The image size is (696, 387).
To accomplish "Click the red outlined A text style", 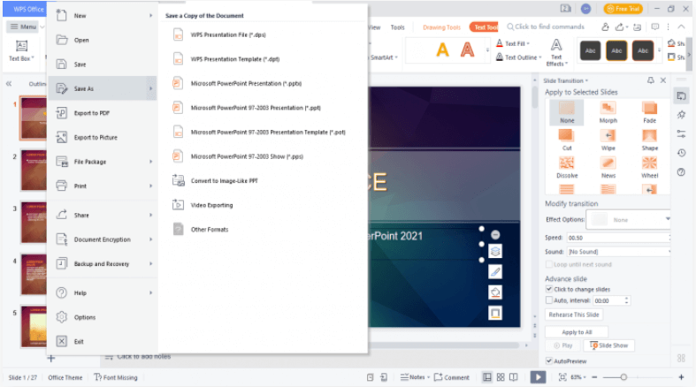I will [x=467, y=49].
